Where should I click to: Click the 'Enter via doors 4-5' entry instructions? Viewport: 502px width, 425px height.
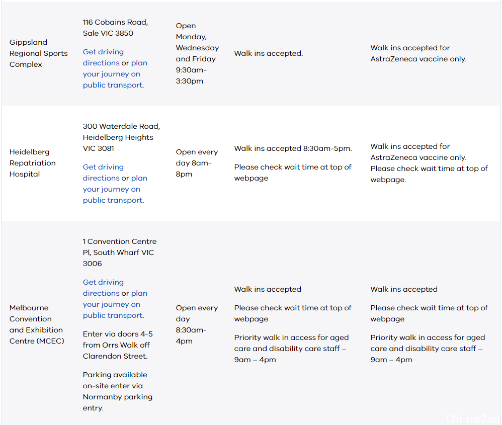pyautogui.click(x=118, y=345)
